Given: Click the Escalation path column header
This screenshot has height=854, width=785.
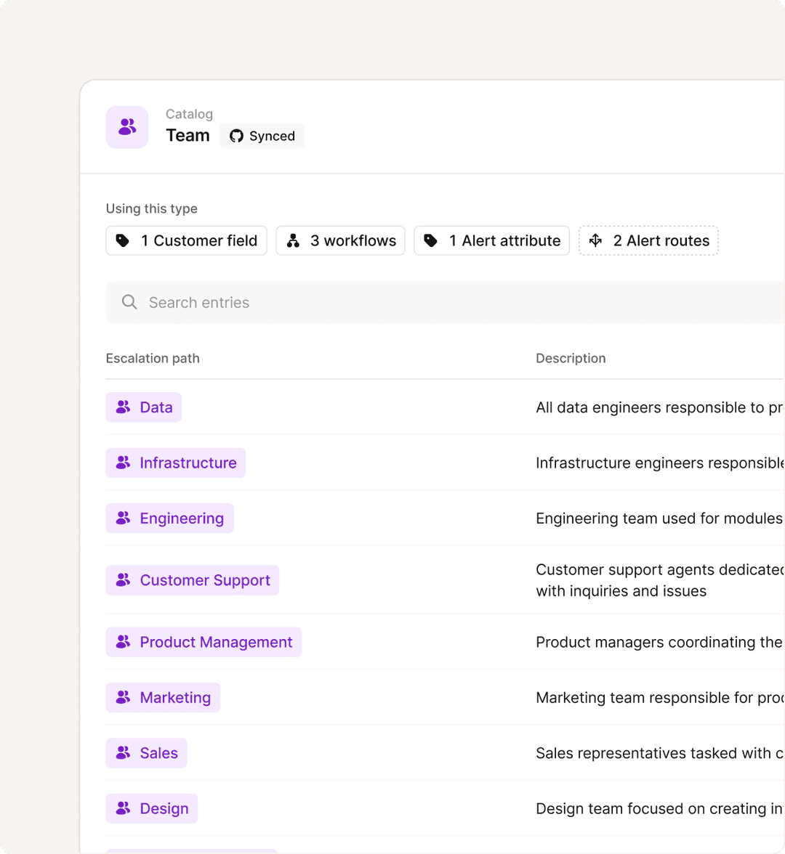Looking at the screenshot, I should (153, 358).
